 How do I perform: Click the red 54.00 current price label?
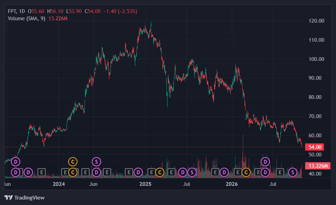click(314, 147)
